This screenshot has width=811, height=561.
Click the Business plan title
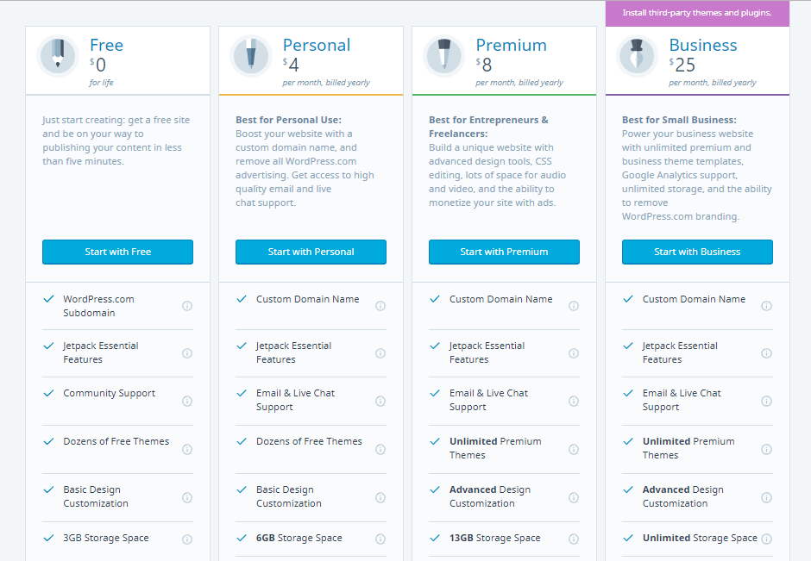coord(703,45)
